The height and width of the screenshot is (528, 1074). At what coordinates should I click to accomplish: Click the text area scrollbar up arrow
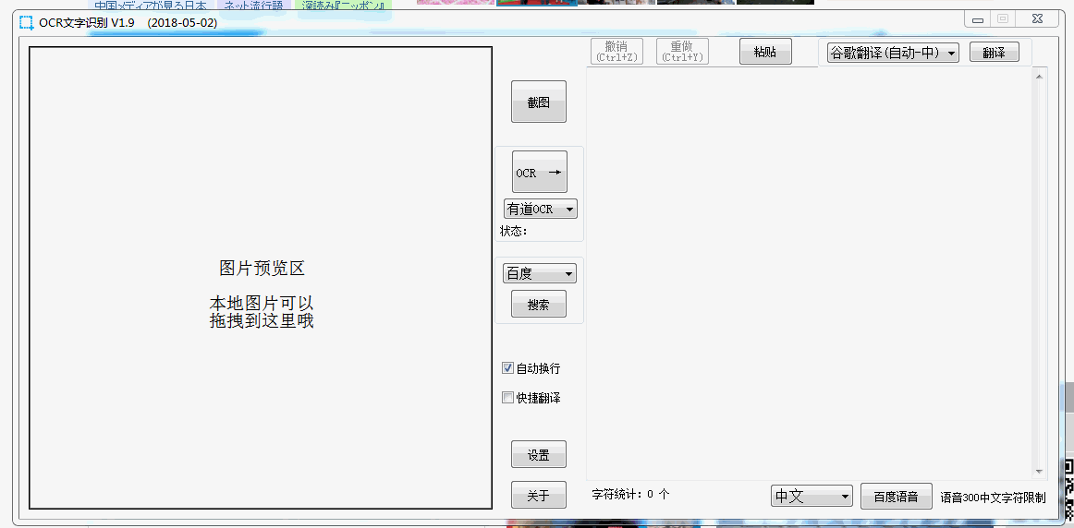point(1038,76)
